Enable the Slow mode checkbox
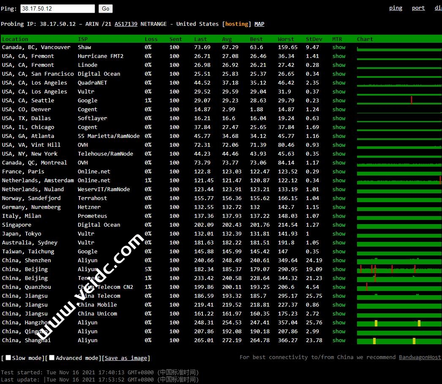The height and width of the screenshot is (384, 442). point(8,358)
